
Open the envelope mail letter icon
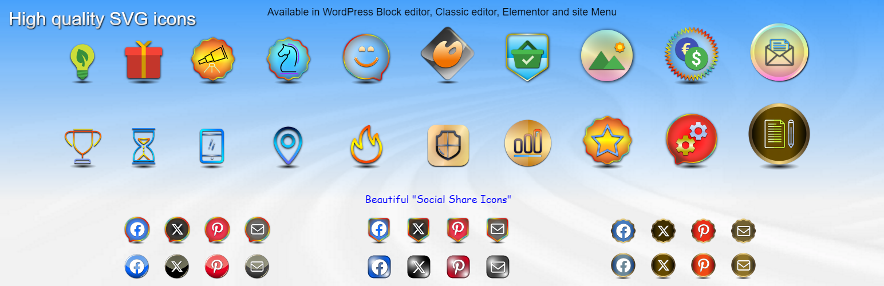779,52
